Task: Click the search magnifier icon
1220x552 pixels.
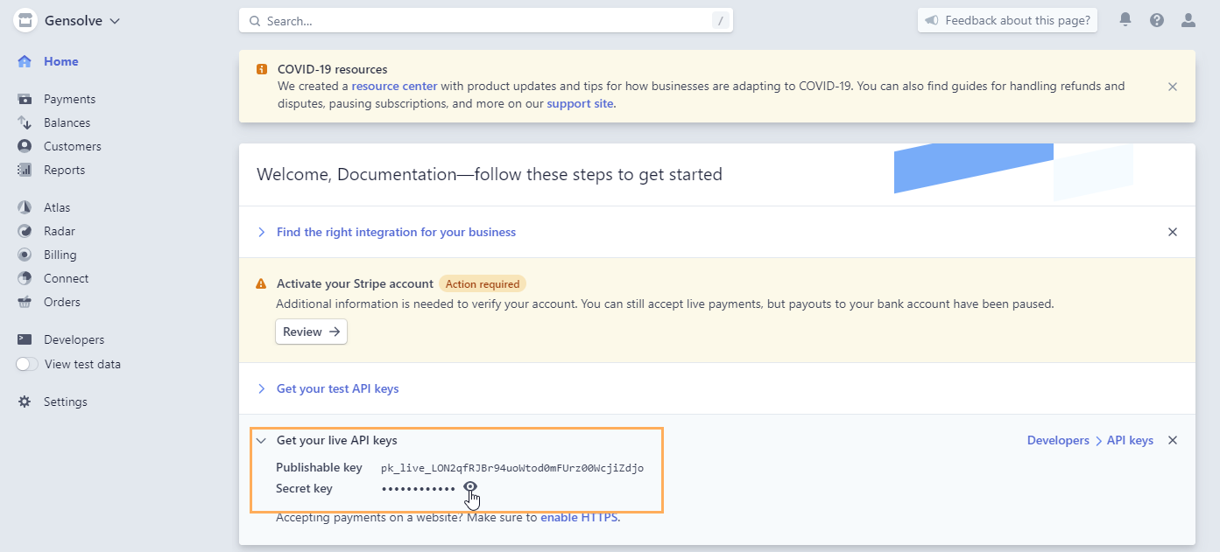Action: pos(255,20)
